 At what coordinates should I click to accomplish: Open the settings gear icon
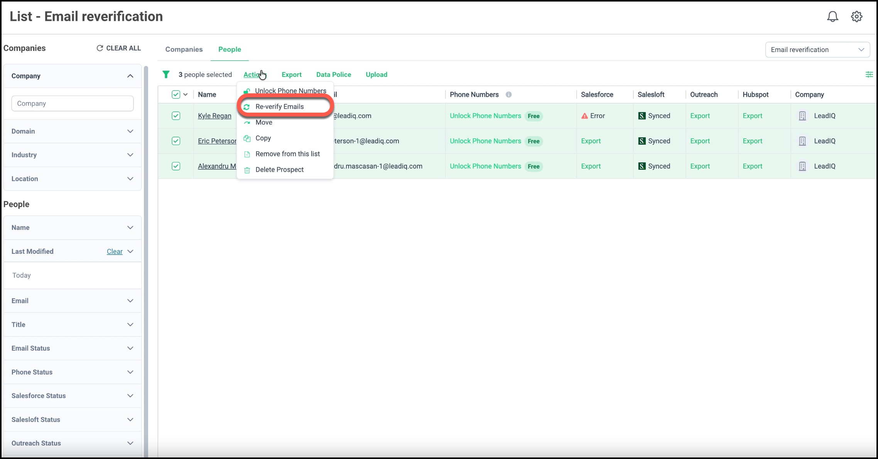click(856, 17)
